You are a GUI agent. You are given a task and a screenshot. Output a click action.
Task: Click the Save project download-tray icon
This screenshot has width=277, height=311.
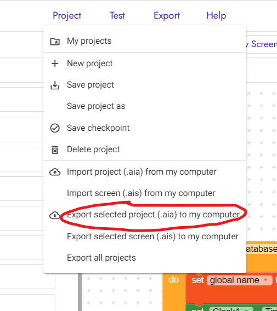click(55, 85)
